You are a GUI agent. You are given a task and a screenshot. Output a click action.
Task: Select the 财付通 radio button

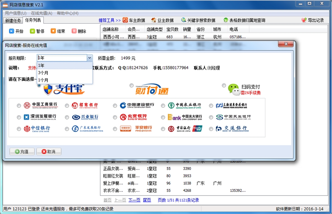(132, 86)
